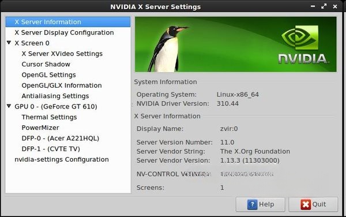
Task: Click the pane divider handle
Action: tap(132, 105)
